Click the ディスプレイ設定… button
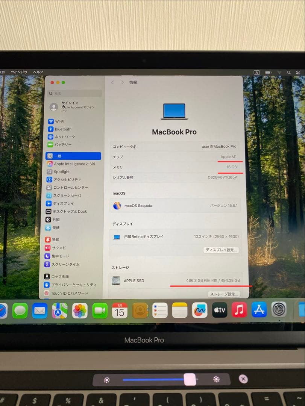The image size is (305, 406). (221, 250)
